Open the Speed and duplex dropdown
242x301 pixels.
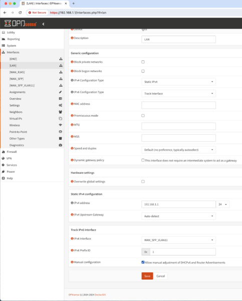point(178,150)
